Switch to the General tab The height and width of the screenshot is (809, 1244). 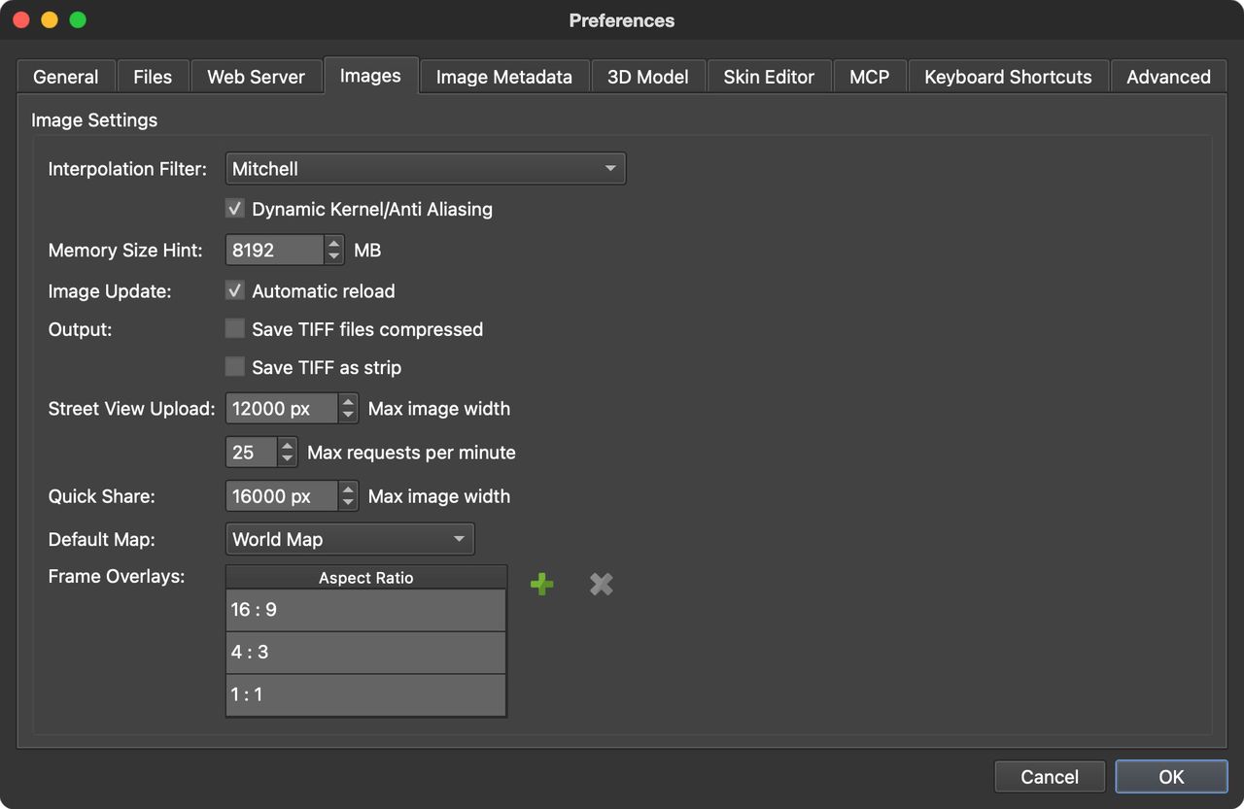click(x=66, y=77)
